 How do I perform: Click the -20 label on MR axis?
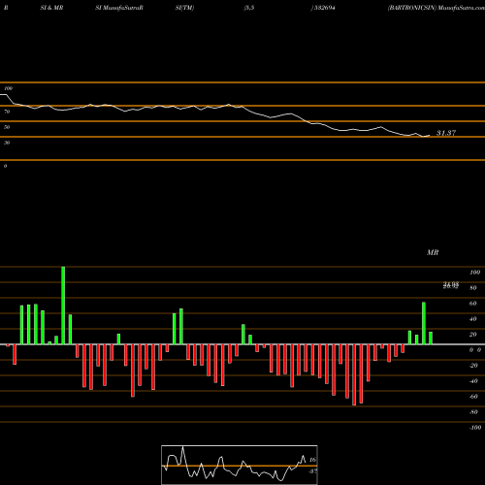(x=473, y=366)
